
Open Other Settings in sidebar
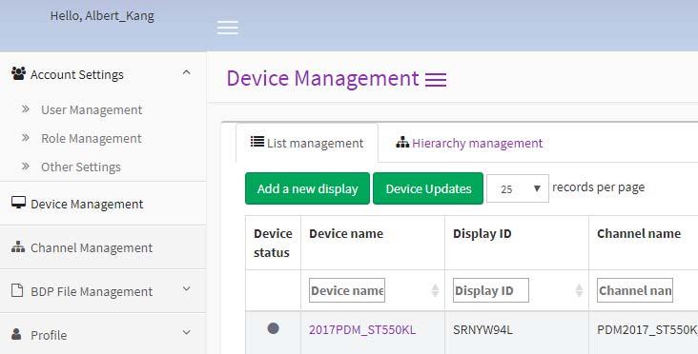pyautogui.click(x=81, y=167)
